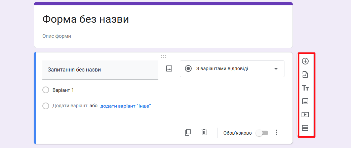351x148 pixels.
Task: Click Додати варіант text to add option
Action: [x=70, y=106]
